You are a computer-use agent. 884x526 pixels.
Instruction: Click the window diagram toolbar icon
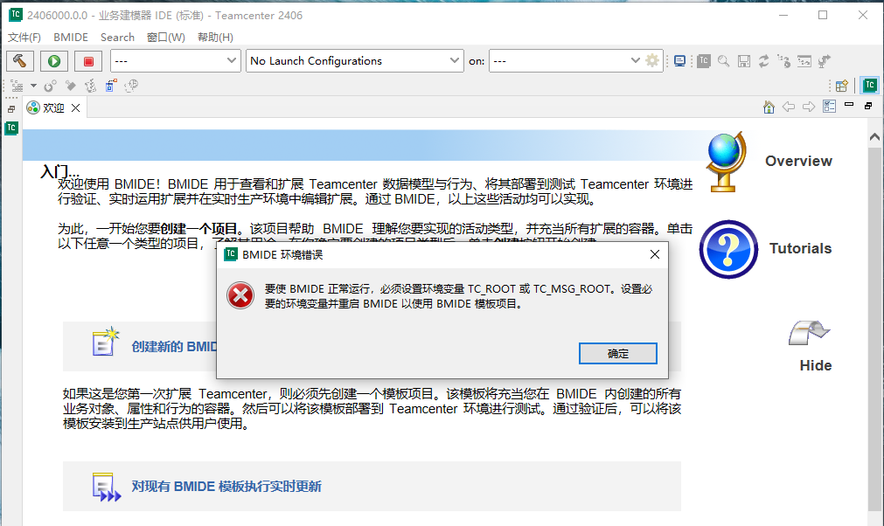pos(804,61)
